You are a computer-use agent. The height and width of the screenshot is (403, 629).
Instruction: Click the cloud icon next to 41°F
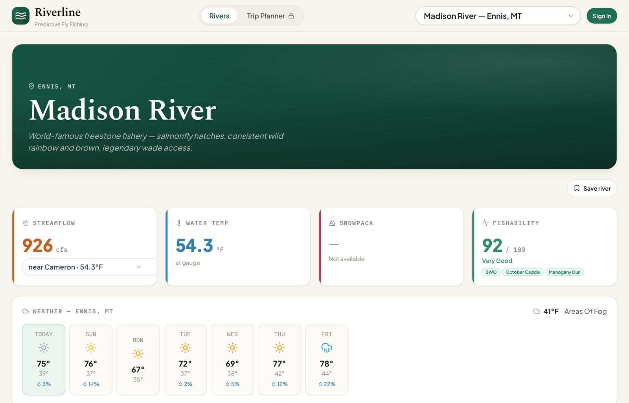(x=536, y=311)
